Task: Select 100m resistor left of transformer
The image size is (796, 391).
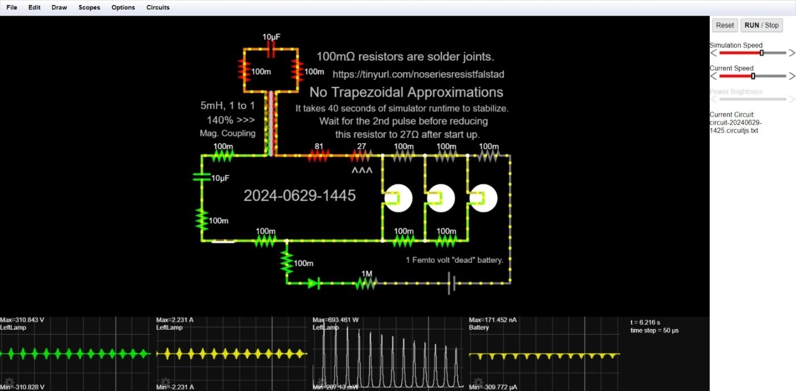Action: (223, 156)
